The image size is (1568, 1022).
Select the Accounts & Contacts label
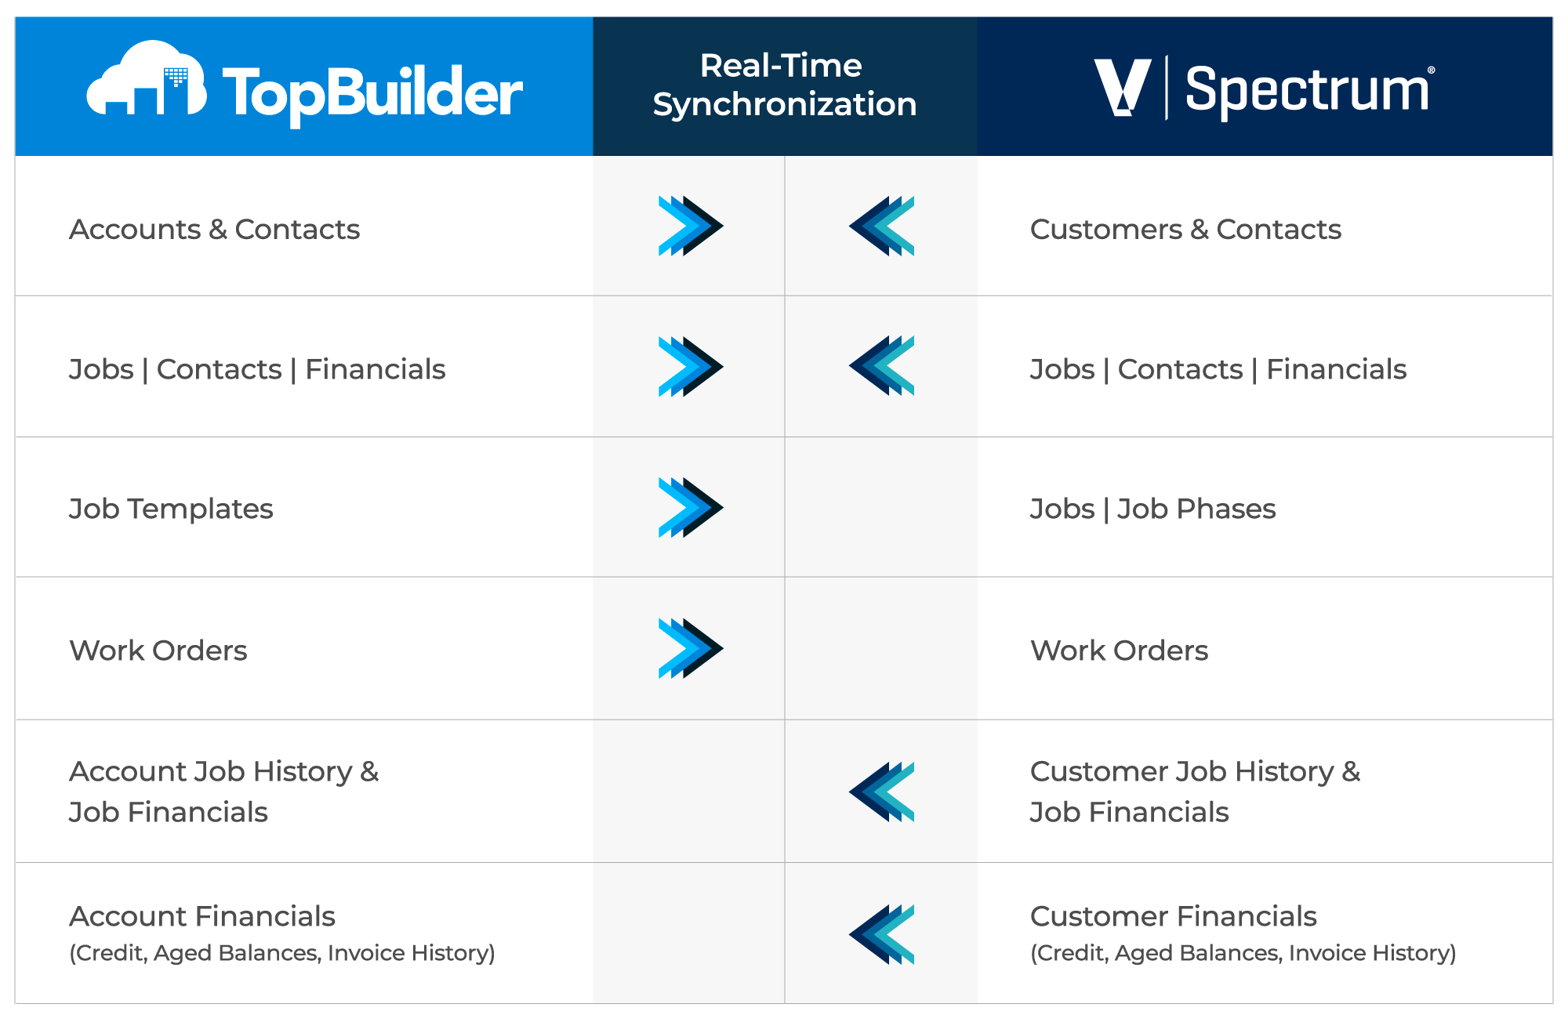(x=214, y=229)
